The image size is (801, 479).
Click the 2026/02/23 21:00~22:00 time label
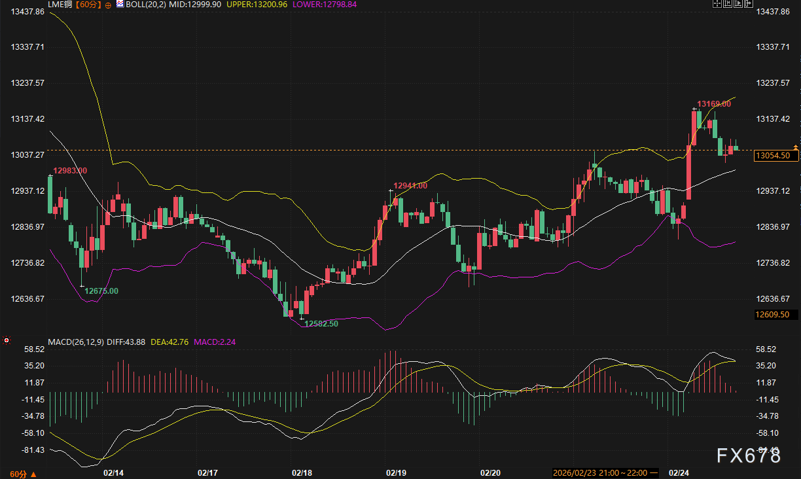(x=600, y=472)
